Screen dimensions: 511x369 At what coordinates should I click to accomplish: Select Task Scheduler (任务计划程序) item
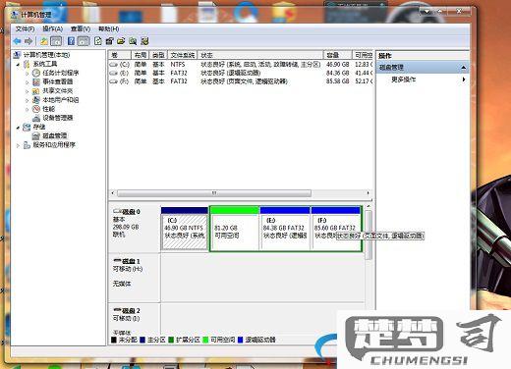61,73
